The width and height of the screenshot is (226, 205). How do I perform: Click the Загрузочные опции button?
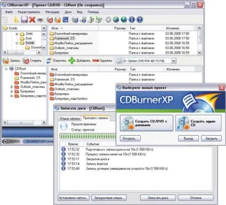(x=109, y=198)
